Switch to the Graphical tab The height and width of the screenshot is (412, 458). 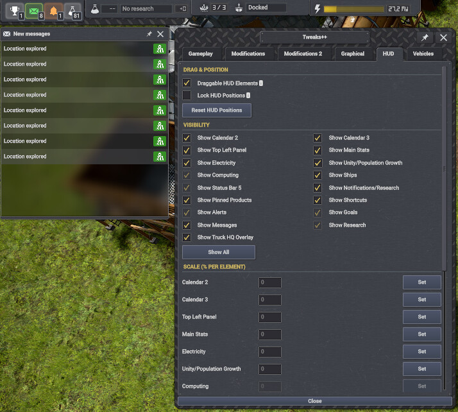click(x=353, y=54)
